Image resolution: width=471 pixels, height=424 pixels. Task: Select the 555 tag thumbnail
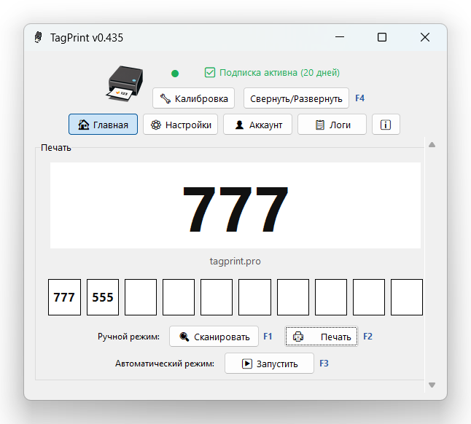(x=103, y=297)
